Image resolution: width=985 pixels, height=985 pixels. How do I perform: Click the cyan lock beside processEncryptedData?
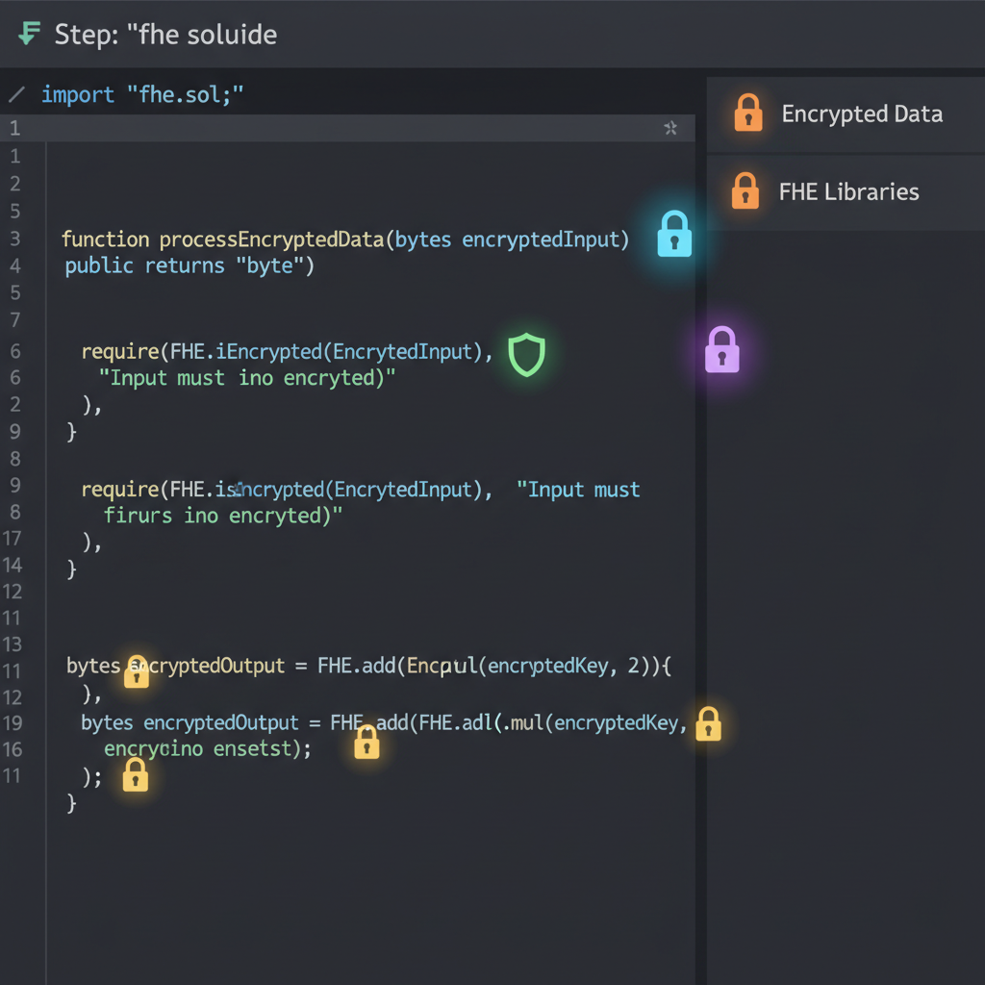(x=673, y=235)
